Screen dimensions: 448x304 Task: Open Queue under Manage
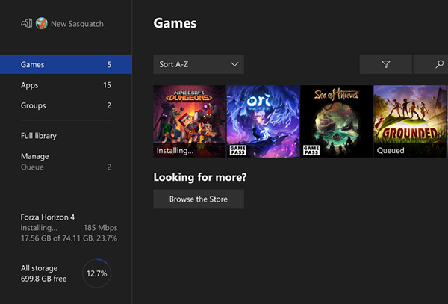click(x=66, y=167)
